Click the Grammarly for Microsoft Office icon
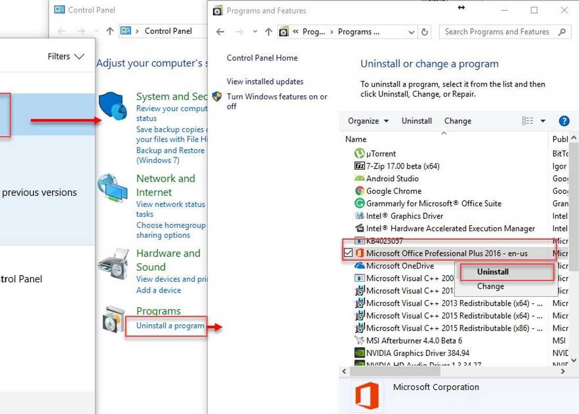The height and width of the screenshot is (414, 579). pos(359,203)
